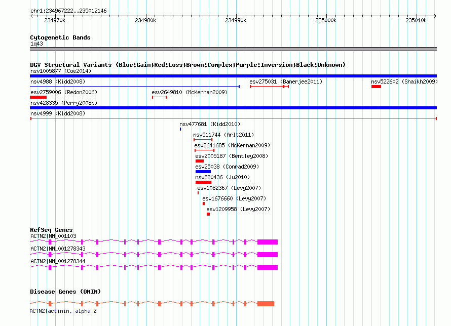
Task: Open the nsv511744 (Arlt2011) label
Action: [223, 135]
